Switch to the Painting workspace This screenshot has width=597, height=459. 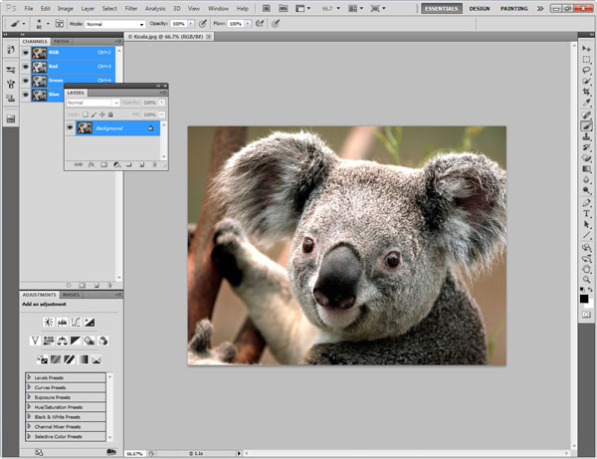(x=513, y=8)
